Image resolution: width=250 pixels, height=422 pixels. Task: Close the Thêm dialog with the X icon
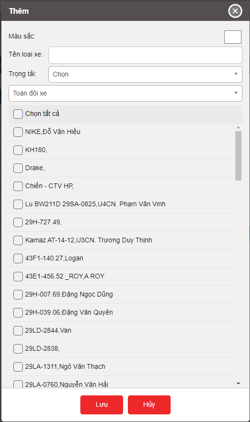(235, 11)
